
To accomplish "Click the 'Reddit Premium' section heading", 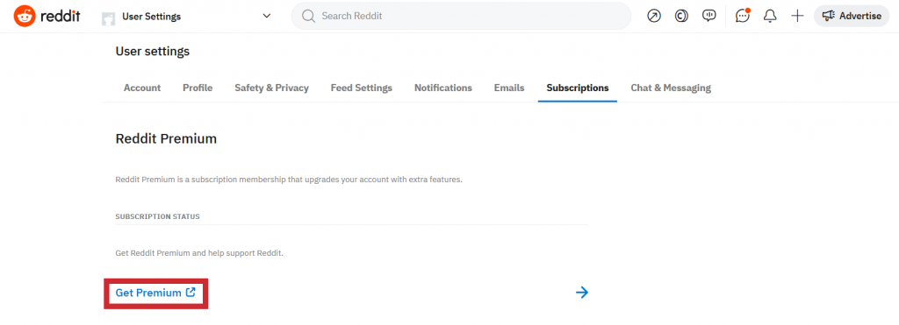I will point(166,138).
